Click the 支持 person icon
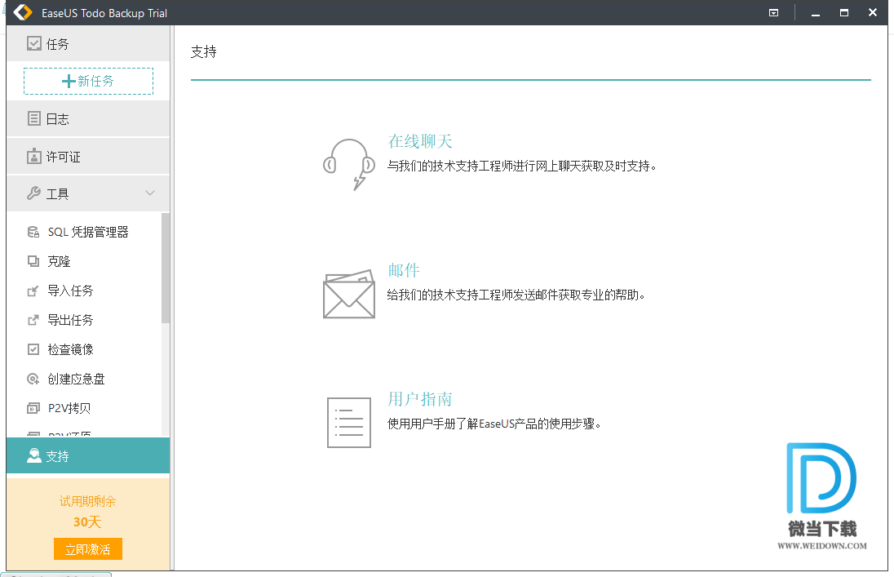Image resolution: width=894 pixels, height=577 pixels. [x=34, y=455]
